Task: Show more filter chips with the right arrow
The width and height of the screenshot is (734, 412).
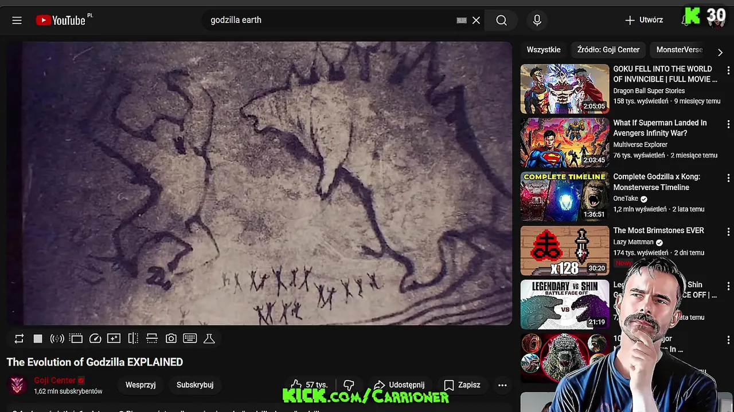Action: 720,51
